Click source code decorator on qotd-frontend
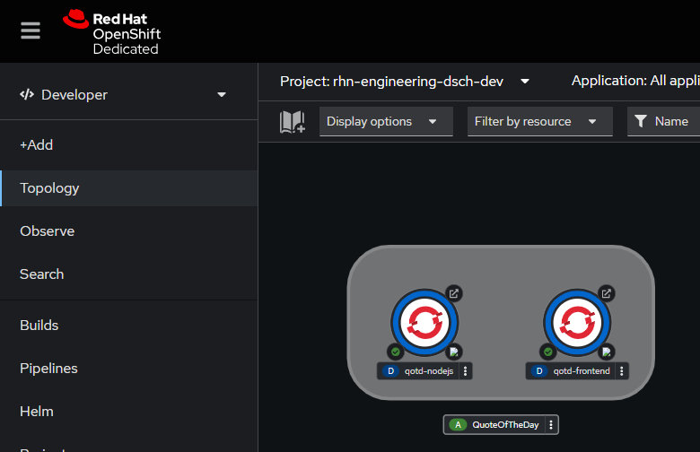Image resolution: width=700 pixels, height=452 pixels. pyautogui.click(x=607, y=352)
